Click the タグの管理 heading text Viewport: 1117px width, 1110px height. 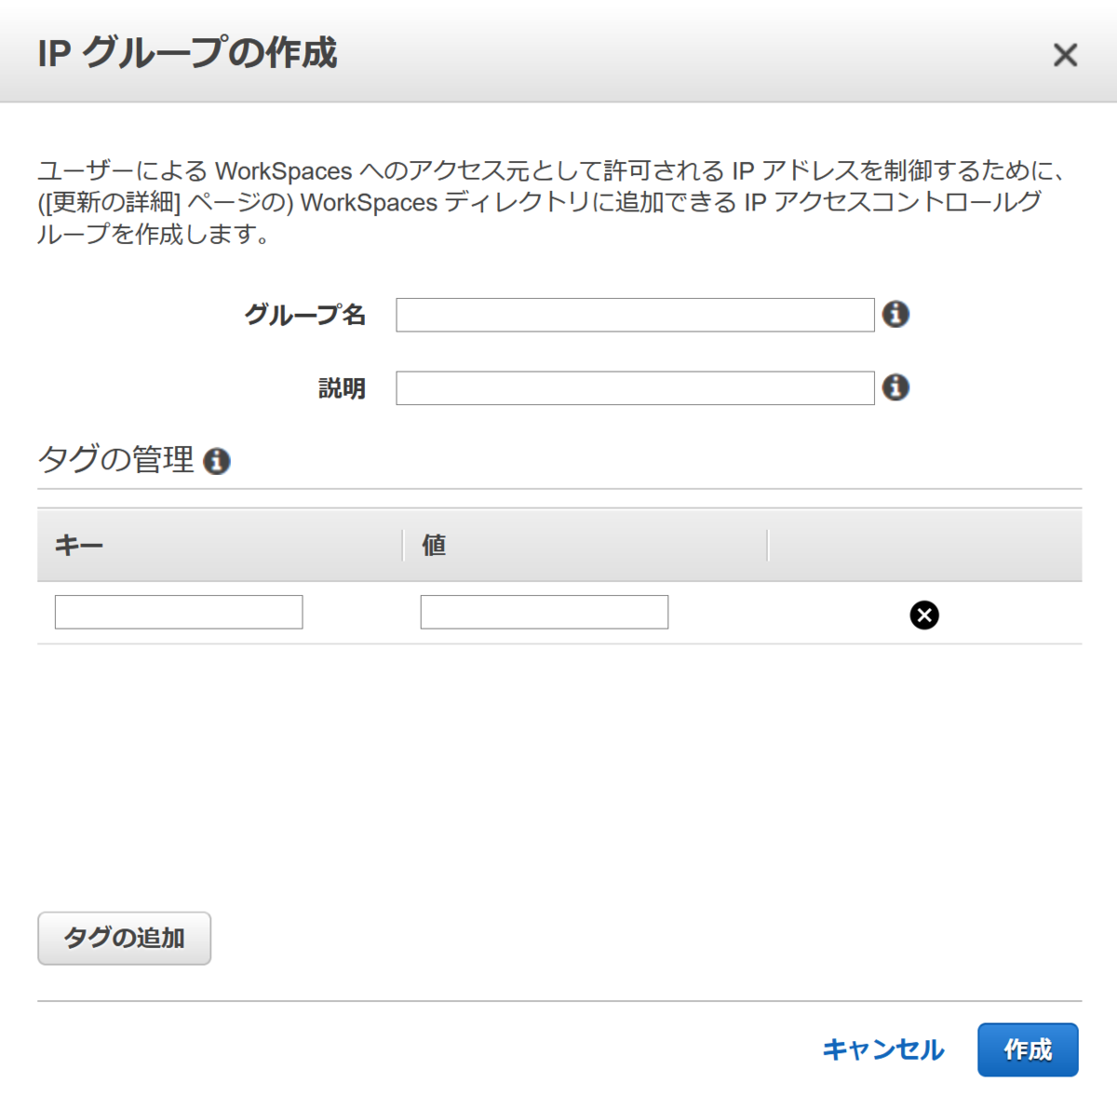[116, 460]
